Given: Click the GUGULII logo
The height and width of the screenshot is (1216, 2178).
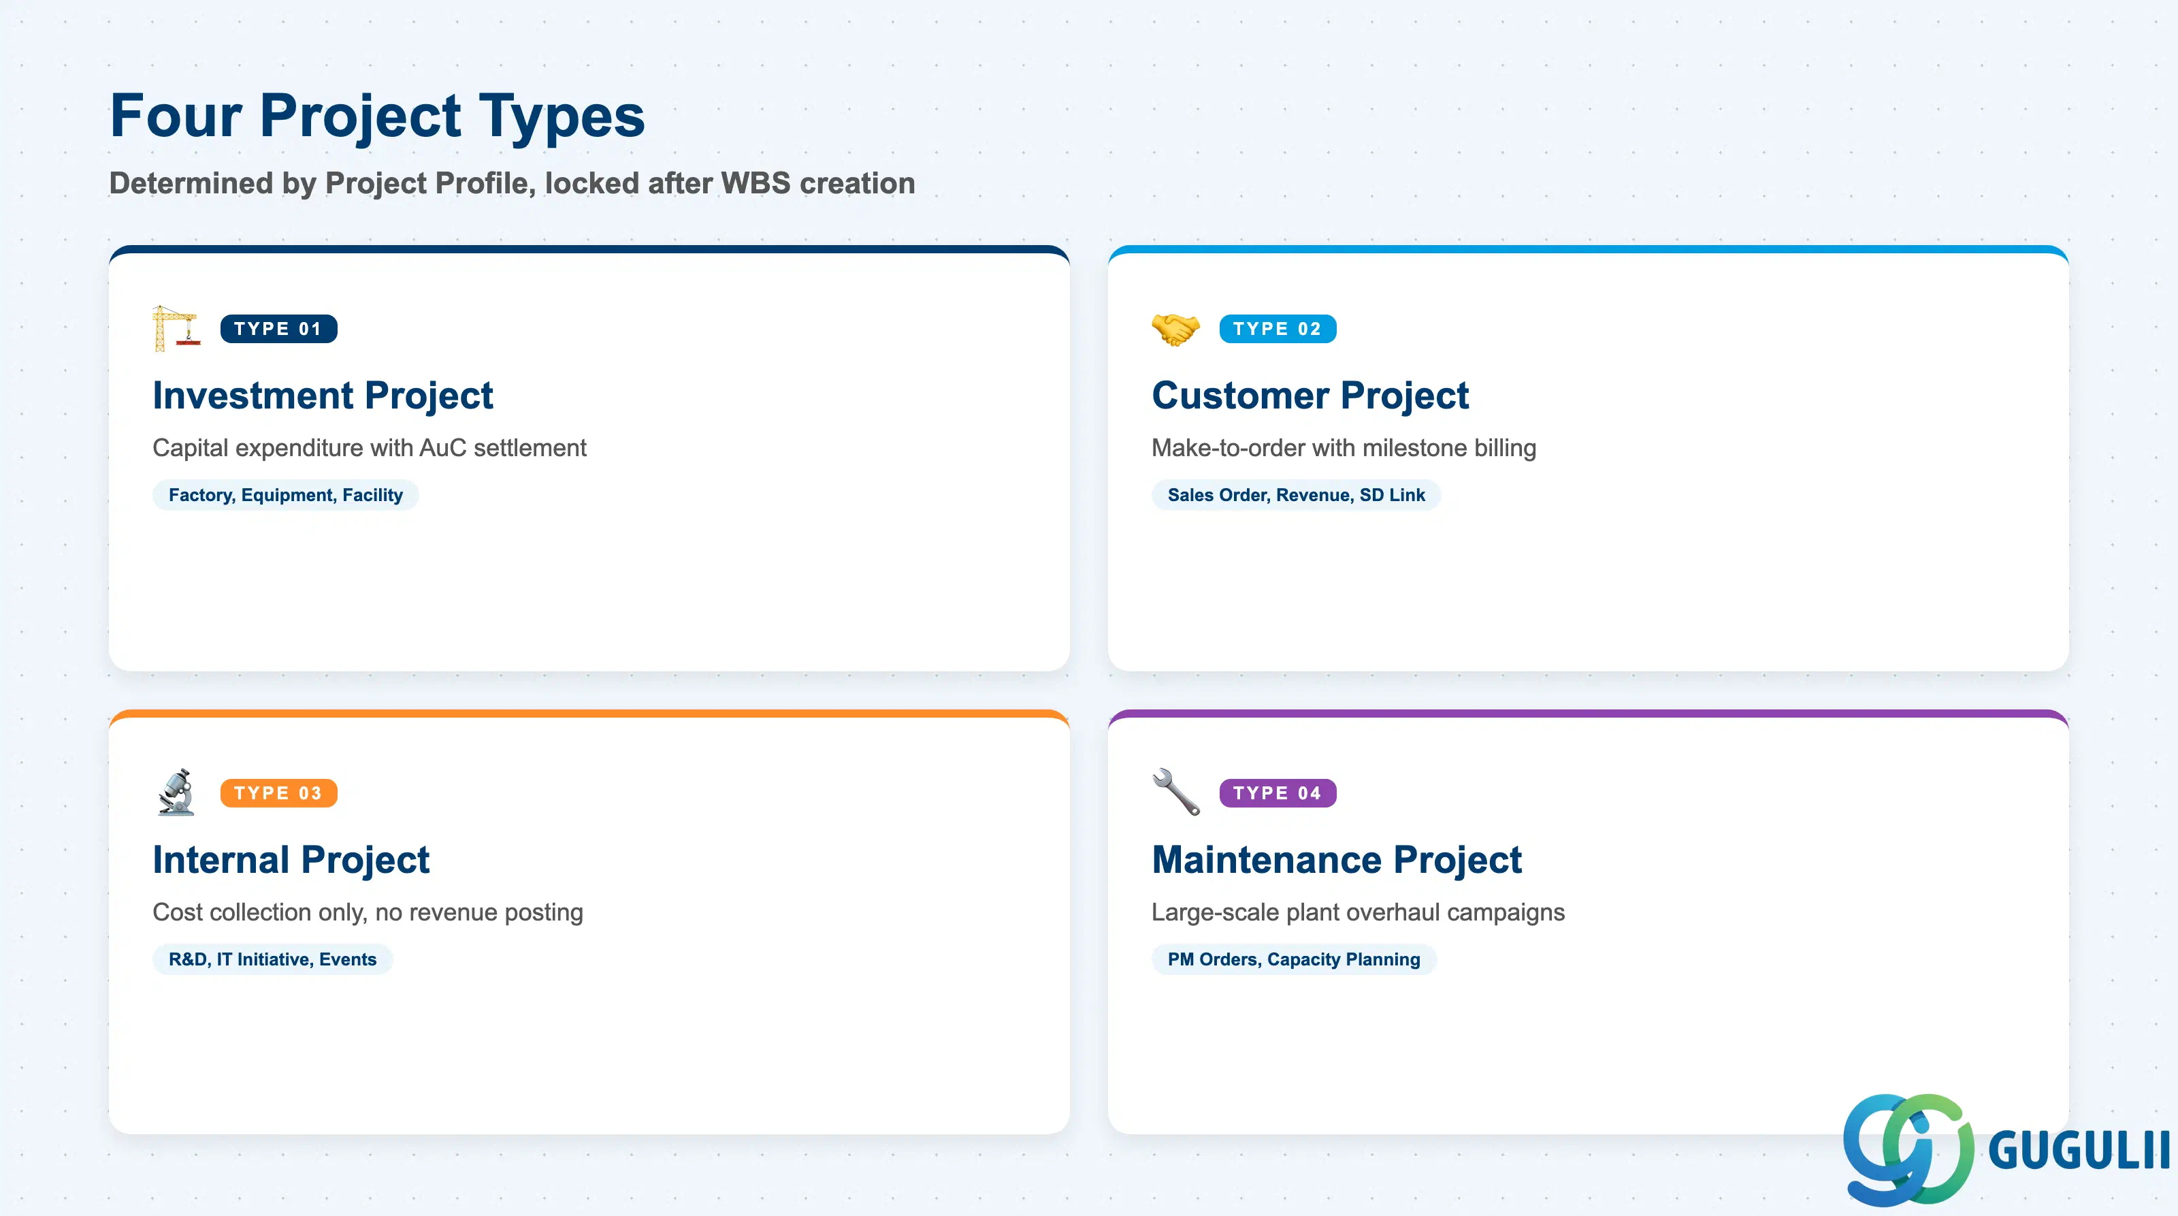Looking at the screenshot, I should coord(2006,1149).
